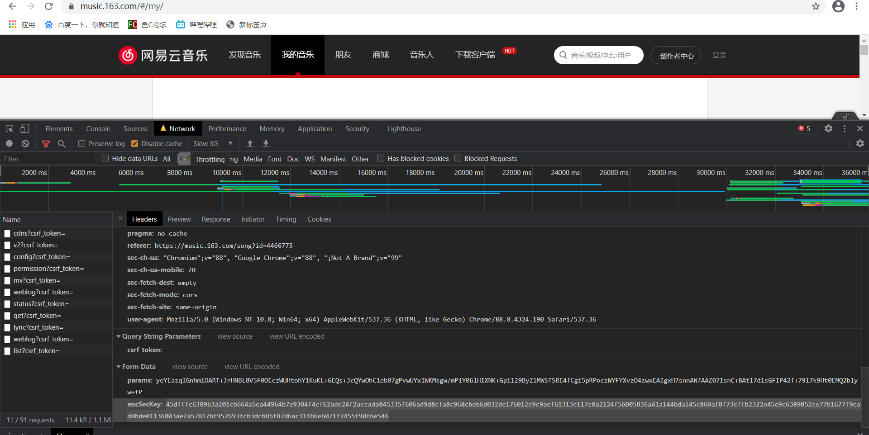The width and height of the screenshot is (869, 435).
Task: Click the import HAR upload icon
Action: tap(250, 143)
